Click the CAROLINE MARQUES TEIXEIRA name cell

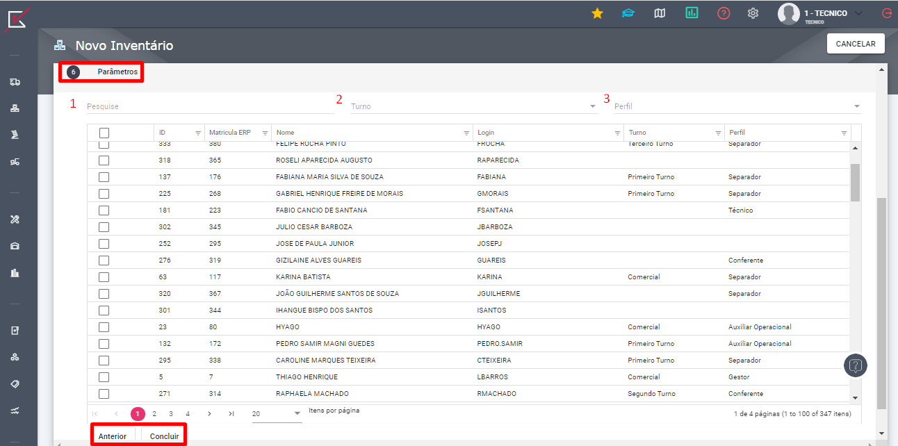click(x=326, y=361)
